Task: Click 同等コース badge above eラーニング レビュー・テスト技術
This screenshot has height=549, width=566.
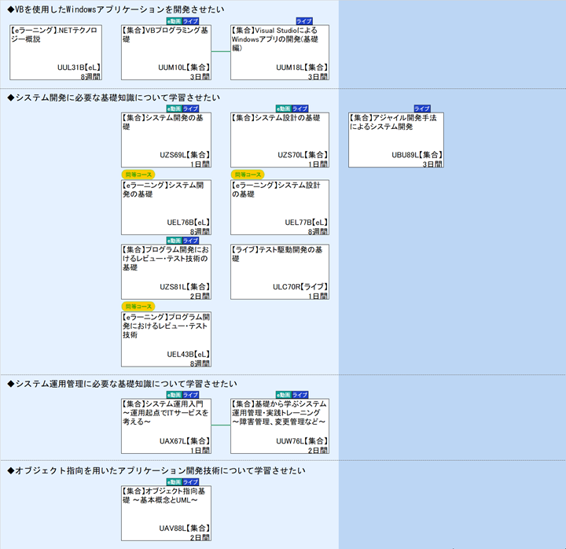Action: point(138,306)
